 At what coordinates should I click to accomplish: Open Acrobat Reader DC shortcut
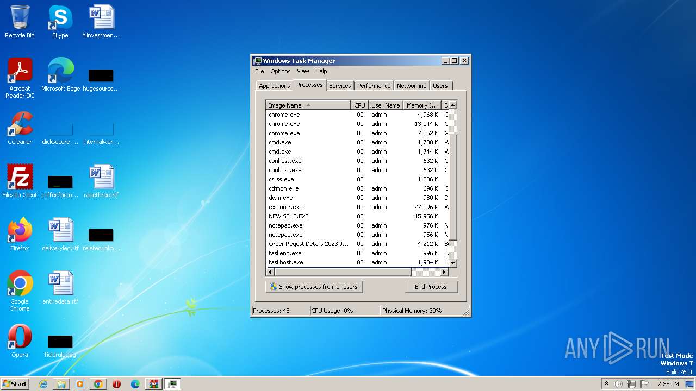[20, 78]
